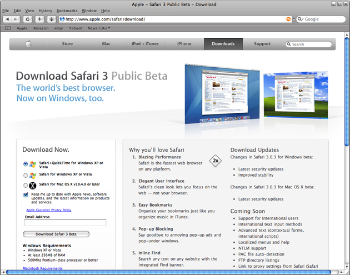Open the File menu
Viewport: 350px width, 275px height.
click(x=6, y=11)
